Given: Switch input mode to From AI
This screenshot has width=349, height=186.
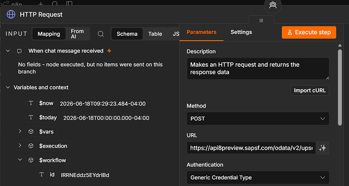Looking at the screenshot, I should pyautogui.click(x=77, y=34).
